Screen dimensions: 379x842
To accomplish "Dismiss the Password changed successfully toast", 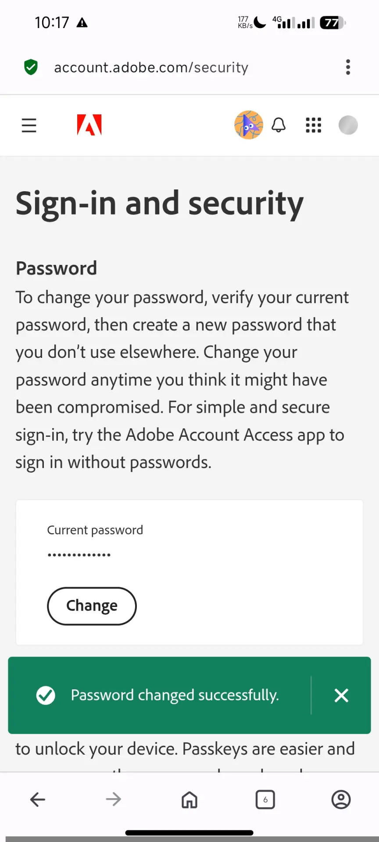I will pos(341,695).
